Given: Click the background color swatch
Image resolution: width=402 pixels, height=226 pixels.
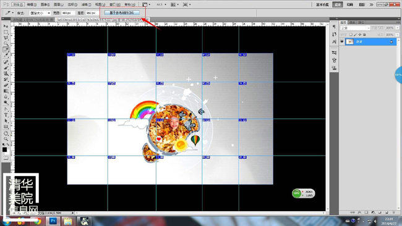Looking at the screenshot, I should click(8, 152).
